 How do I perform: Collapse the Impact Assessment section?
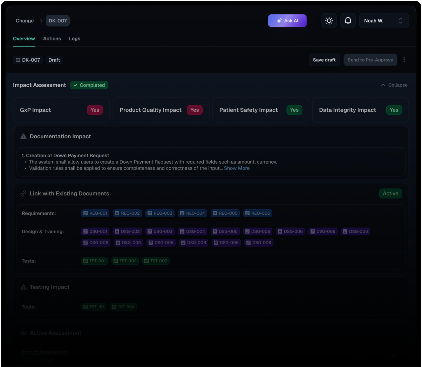click(394, 85)
